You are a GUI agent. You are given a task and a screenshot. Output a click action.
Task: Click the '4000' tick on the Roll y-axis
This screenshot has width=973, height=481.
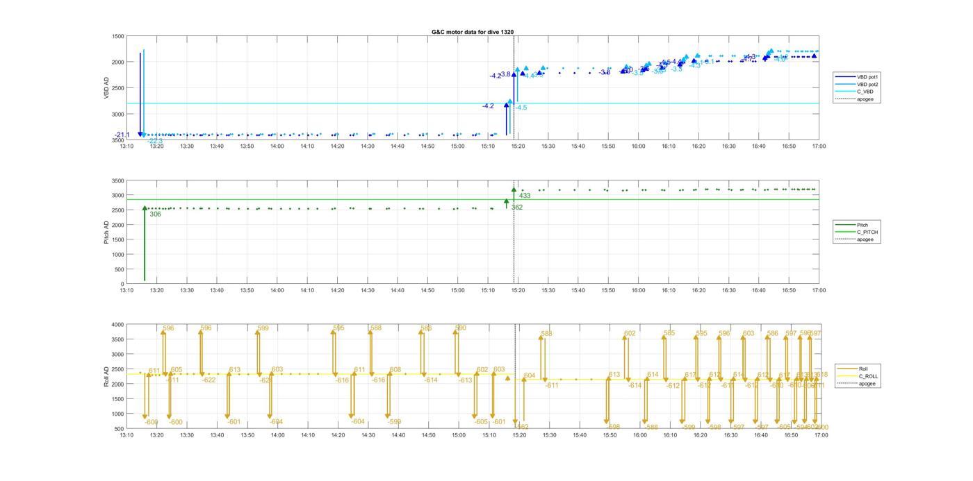(117, 324)
